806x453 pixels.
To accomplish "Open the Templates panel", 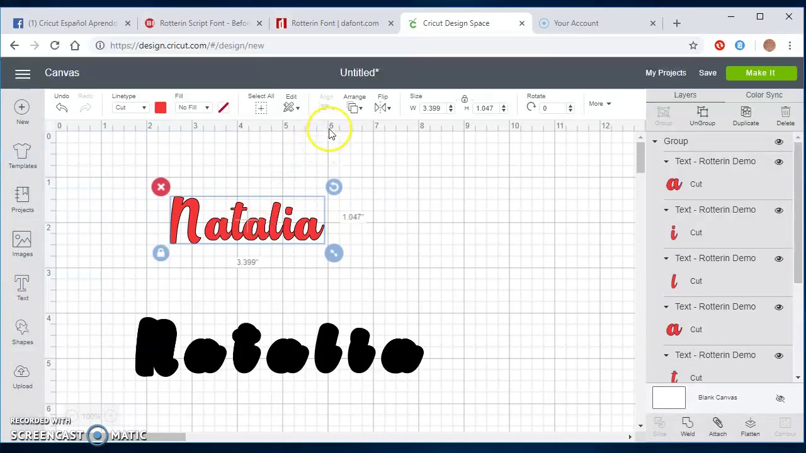I will pyautogui.click(x=22, y=151).
